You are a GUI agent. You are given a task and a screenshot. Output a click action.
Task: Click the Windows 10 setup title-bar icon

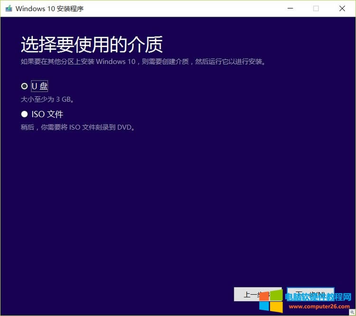point(9,9)
